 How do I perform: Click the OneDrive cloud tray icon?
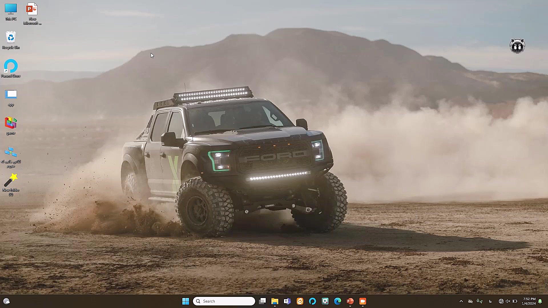[x=470, y=301]
